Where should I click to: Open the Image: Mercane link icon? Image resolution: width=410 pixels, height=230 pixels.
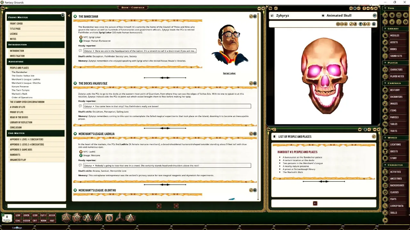coord(81,155)
